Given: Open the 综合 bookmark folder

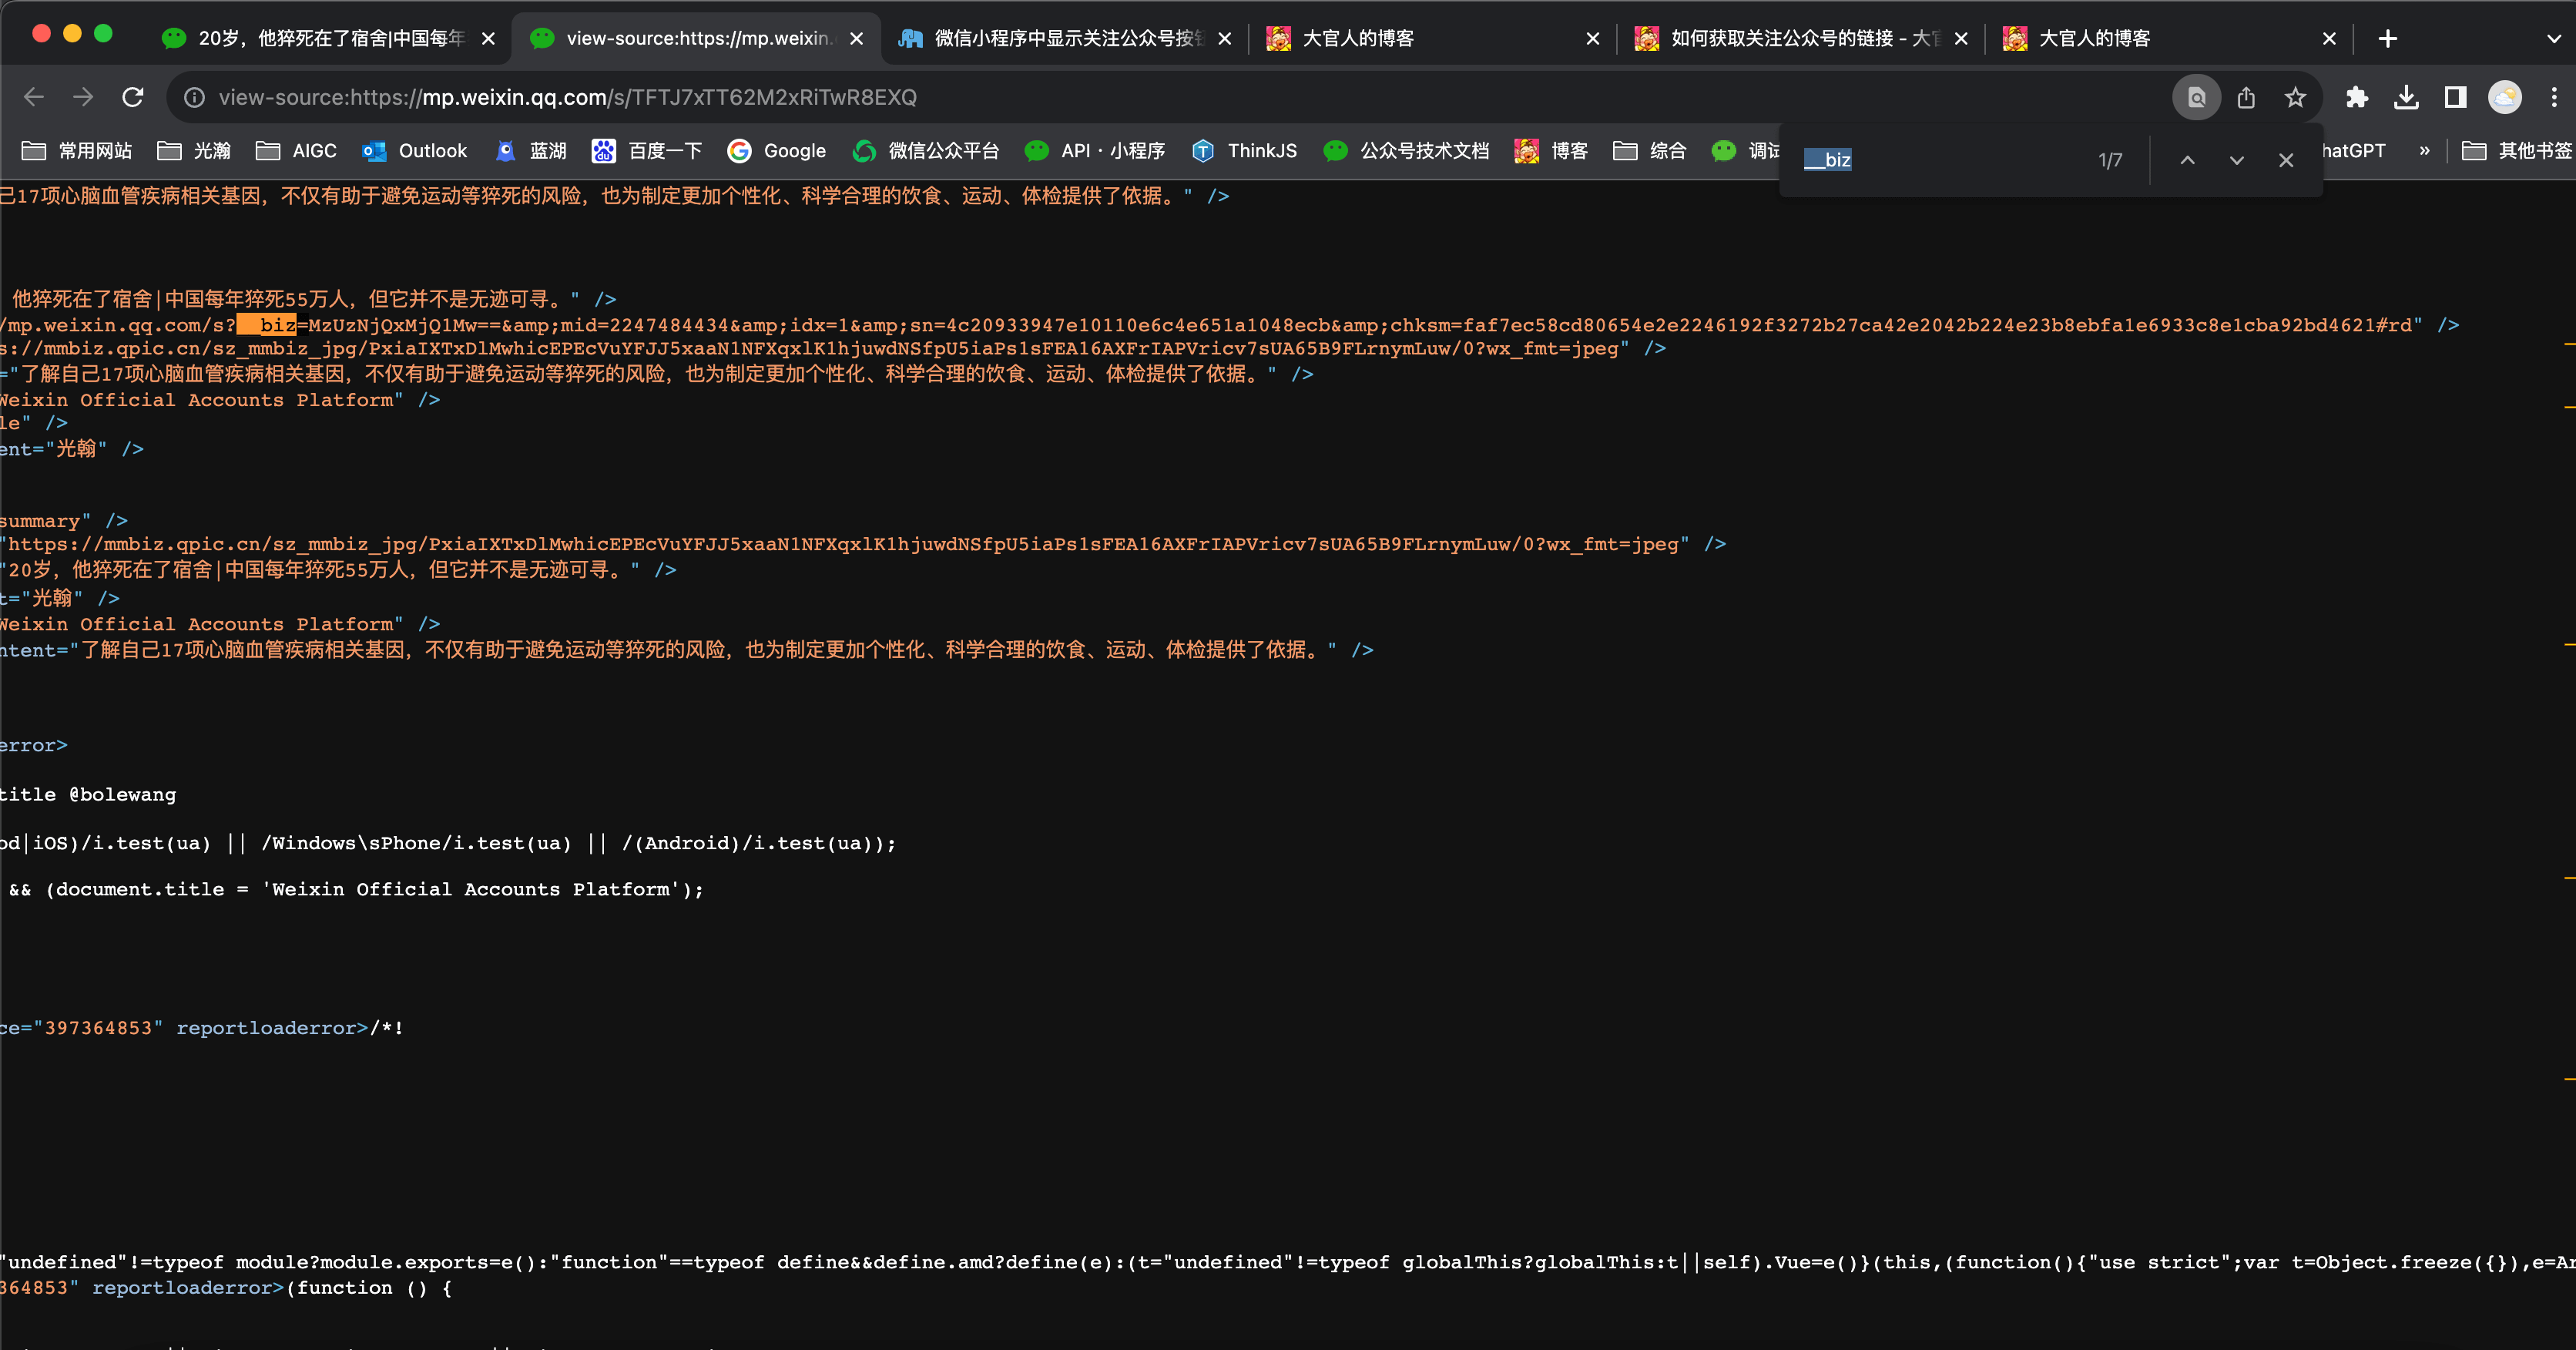Looking at the screenshot, I should click(1650, 151).
